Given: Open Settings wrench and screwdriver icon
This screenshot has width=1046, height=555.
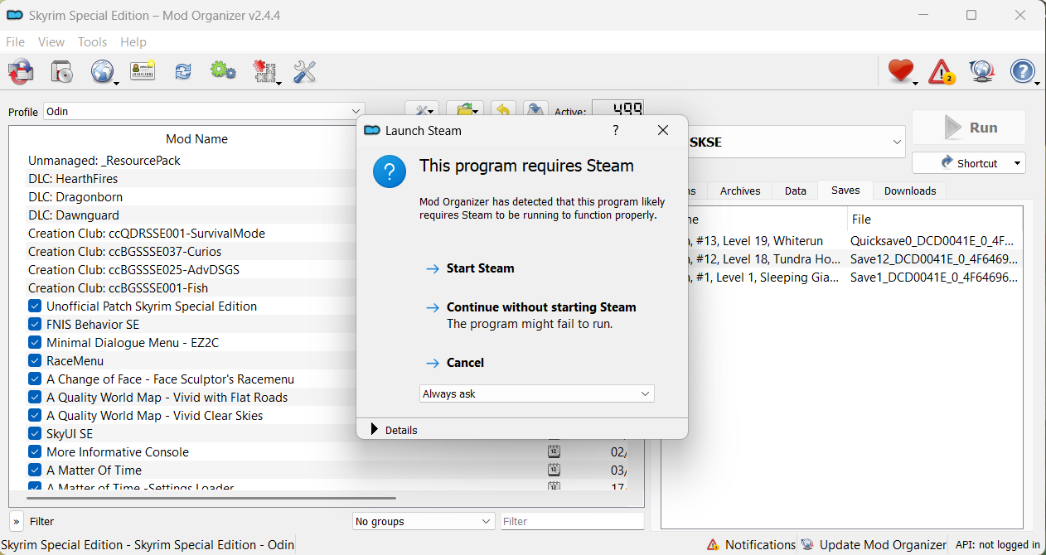Looking at the screenshot, I should pos(304,72).
